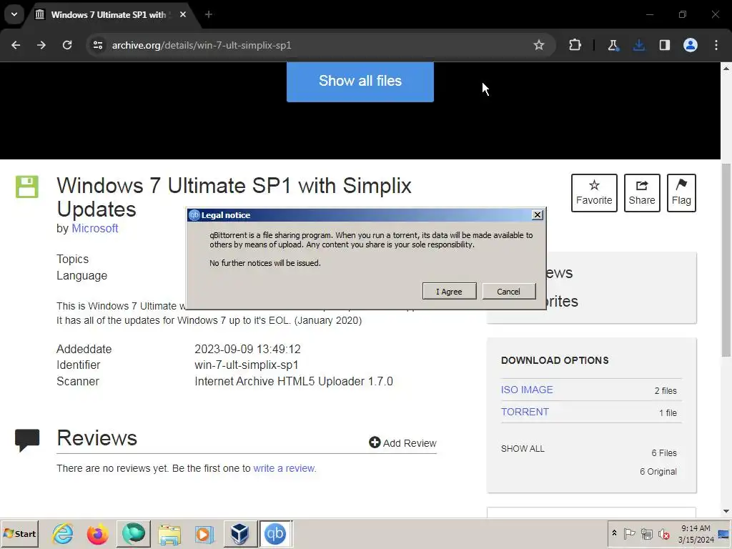Show the Chrome downloads tray
Screen dimensions: 732x549
tap(638, 45)
